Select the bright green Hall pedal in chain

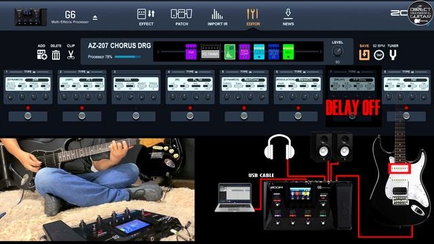(288, 52)
